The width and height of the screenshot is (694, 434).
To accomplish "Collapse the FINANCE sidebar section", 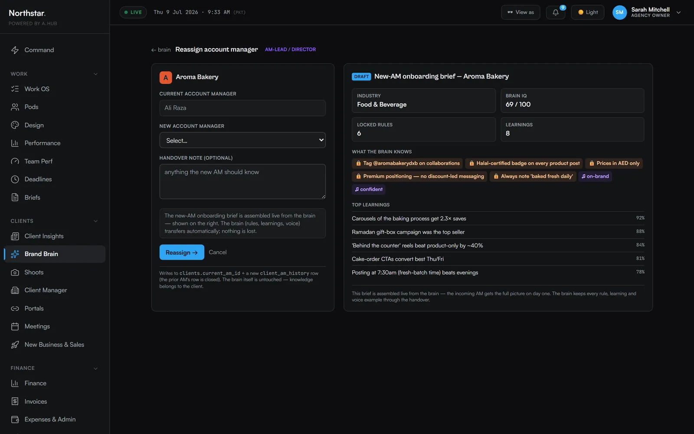I will point(95,368).
